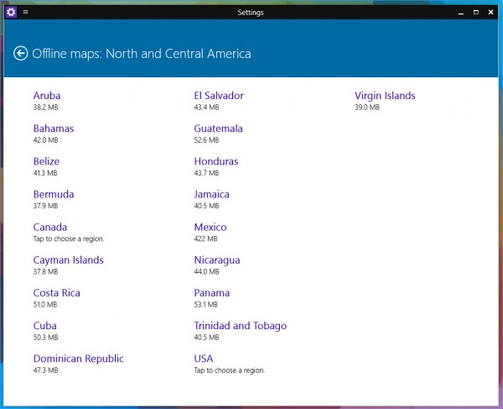Pick the Virgin Islands map
The height and width of the screenshot is (409, 503).
(x=385, y=96)
